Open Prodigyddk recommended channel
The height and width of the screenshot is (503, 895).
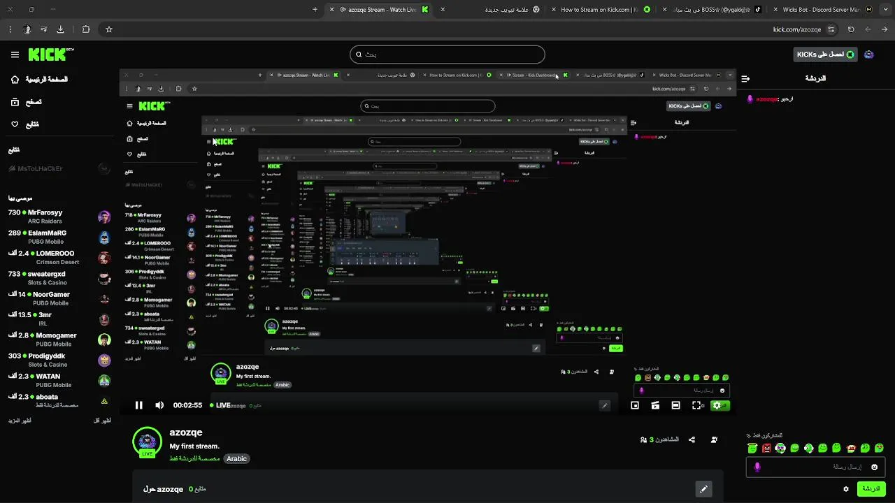pyautogui.click(x=59, y=360)
